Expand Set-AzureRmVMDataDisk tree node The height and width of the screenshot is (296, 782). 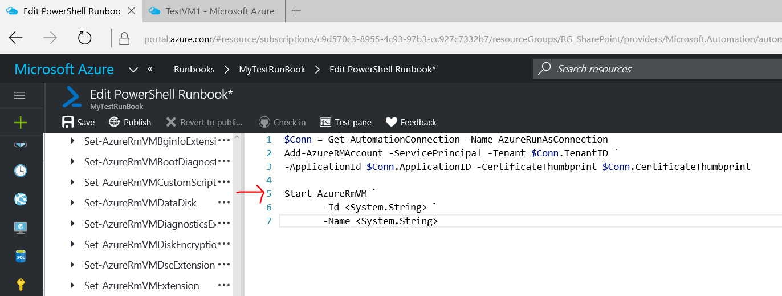tap(72, 202)
